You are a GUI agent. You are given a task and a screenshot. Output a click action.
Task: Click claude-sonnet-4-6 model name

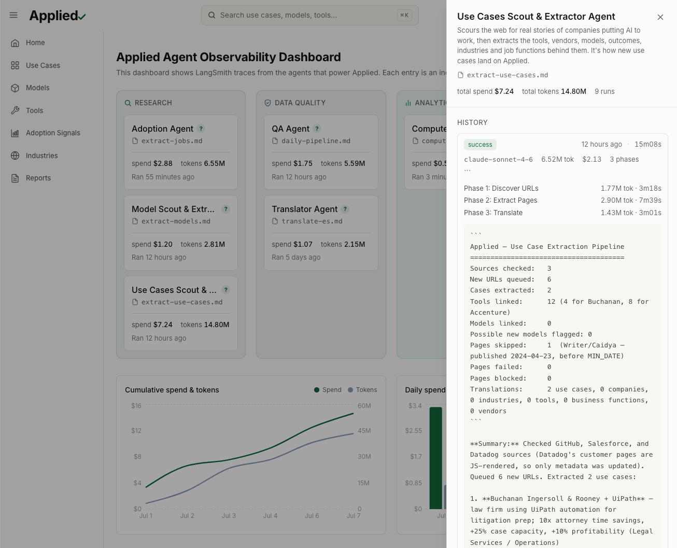coord(498,160)
